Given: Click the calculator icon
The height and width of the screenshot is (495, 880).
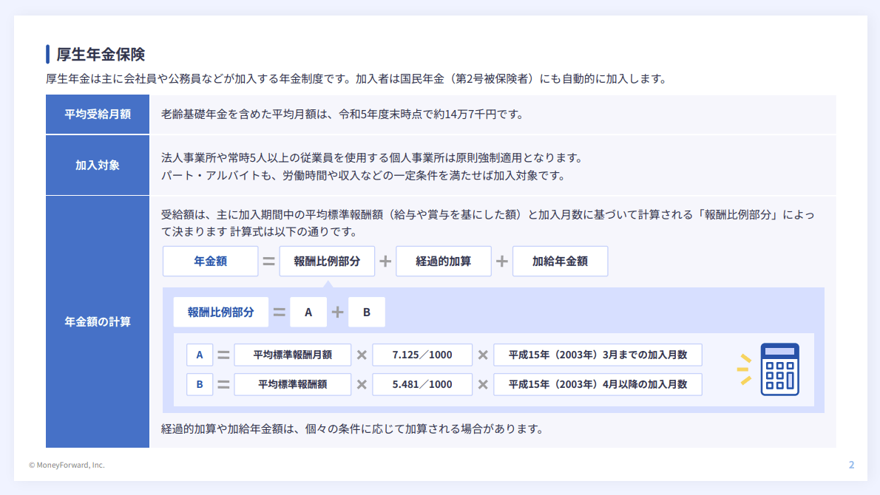Looking at the screenshot, I should click(x=782, y=369).
